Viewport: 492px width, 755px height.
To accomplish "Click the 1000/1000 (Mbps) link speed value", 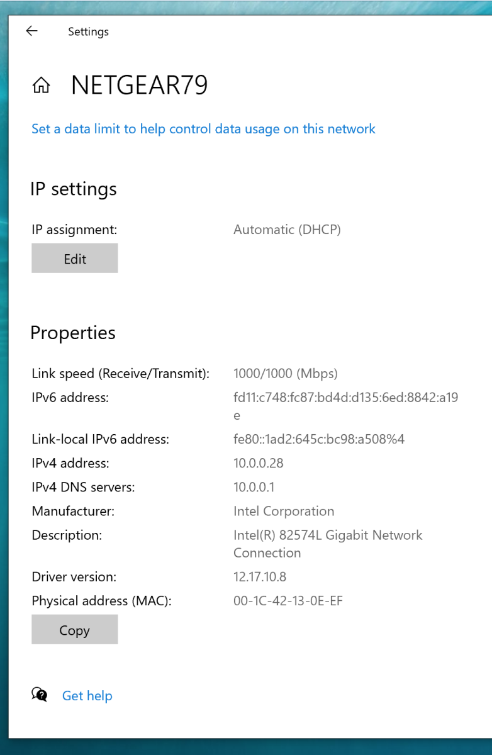I will point(286,374).
